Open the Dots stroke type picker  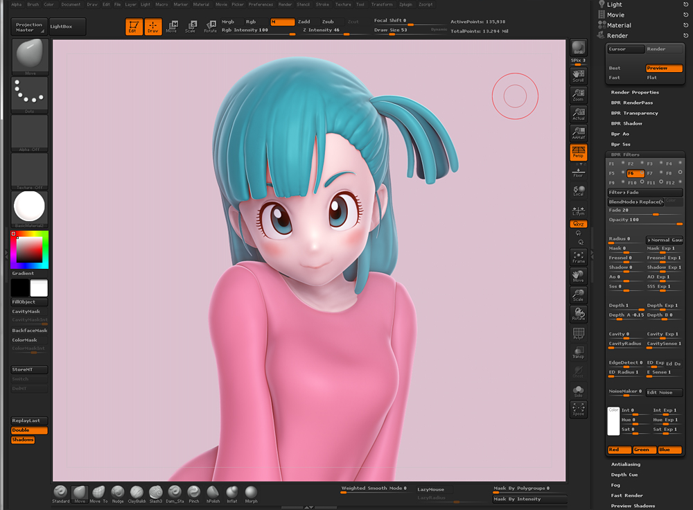click(30, 94)
